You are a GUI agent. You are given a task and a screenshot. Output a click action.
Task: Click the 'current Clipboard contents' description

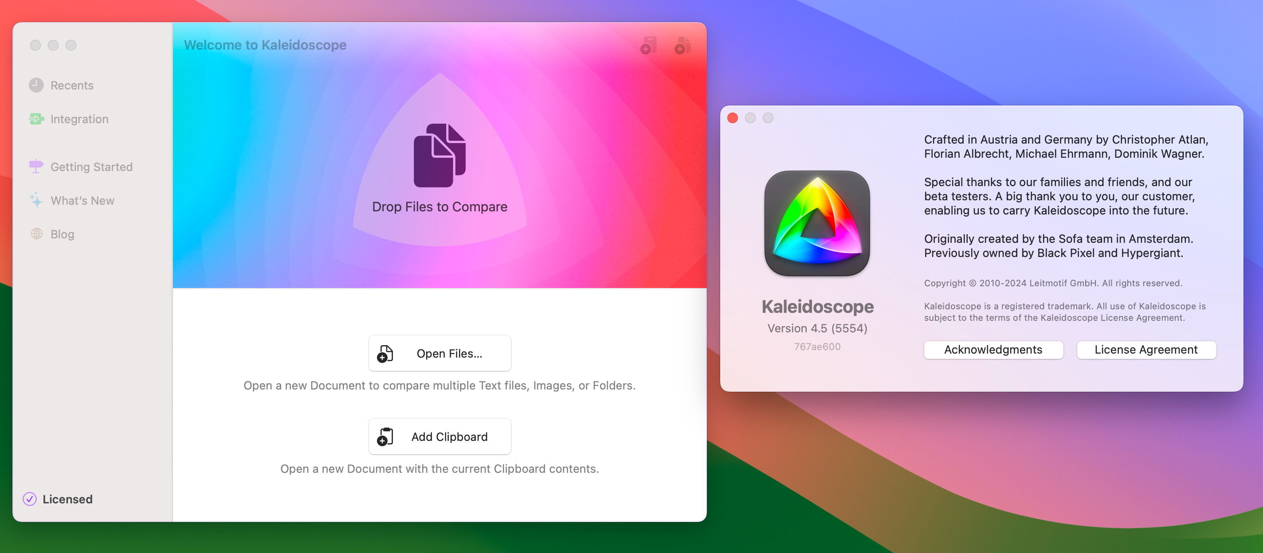[x=439, y=469]
